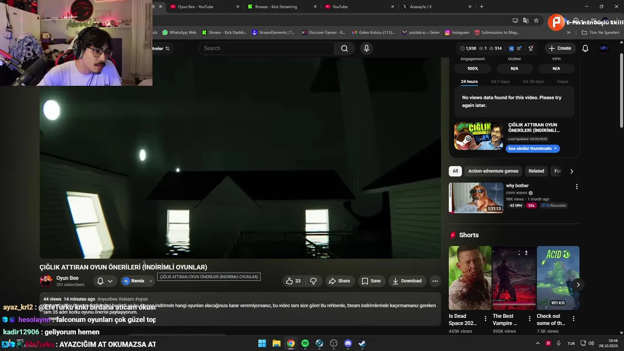This screenshot has width=624, height=351.
Task: Open options menu for 'why bother' video
Action: (x=577, y=187)
